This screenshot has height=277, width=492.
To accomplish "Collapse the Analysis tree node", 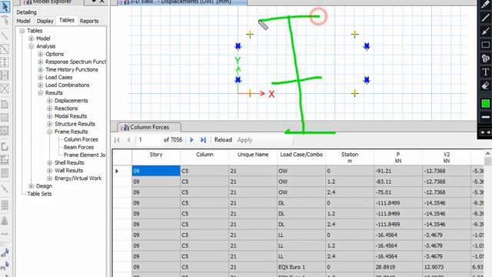I will (31, 46).
